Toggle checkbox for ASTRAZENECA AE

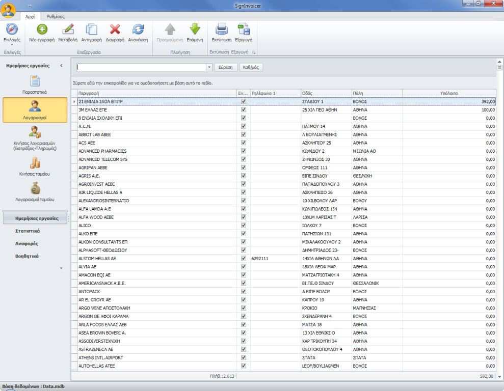[x=243, y=349]
